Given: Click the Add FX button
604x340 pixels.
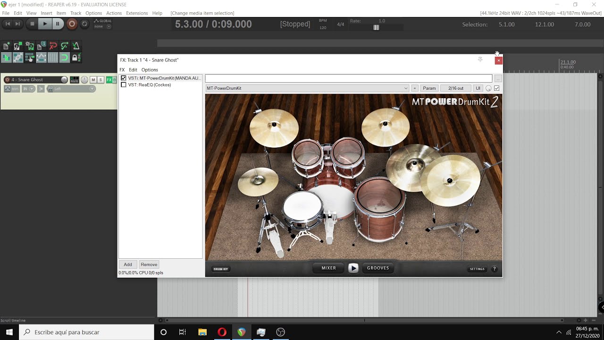Looking at the screenshot, I should coord(128,264).
